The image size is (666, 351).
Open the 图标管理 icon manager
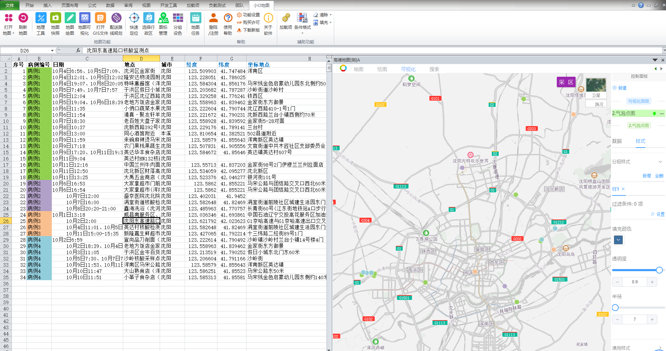[163, 24]
